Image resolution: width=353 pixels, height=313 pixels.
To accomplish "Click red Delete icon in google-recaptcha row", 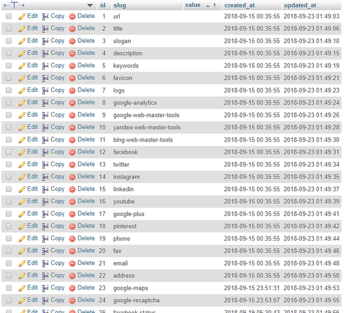I will 72,301.
